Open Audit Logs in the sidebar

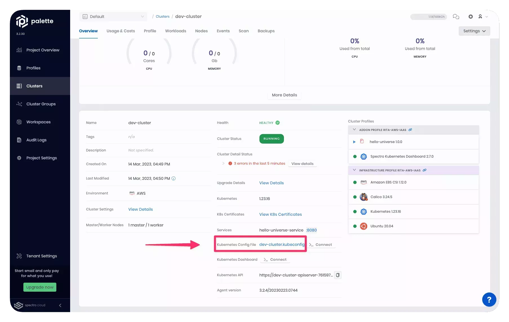36,140
